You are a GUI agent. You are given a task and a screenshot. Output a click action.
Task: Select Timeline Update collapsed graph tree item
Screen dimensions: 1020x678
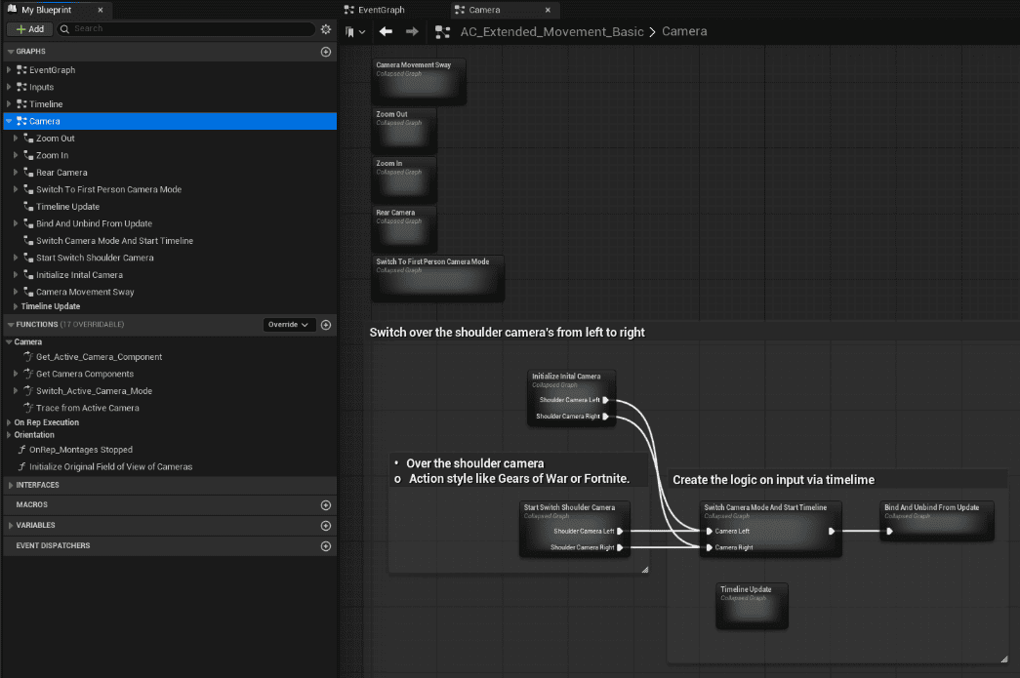[67, 207]
